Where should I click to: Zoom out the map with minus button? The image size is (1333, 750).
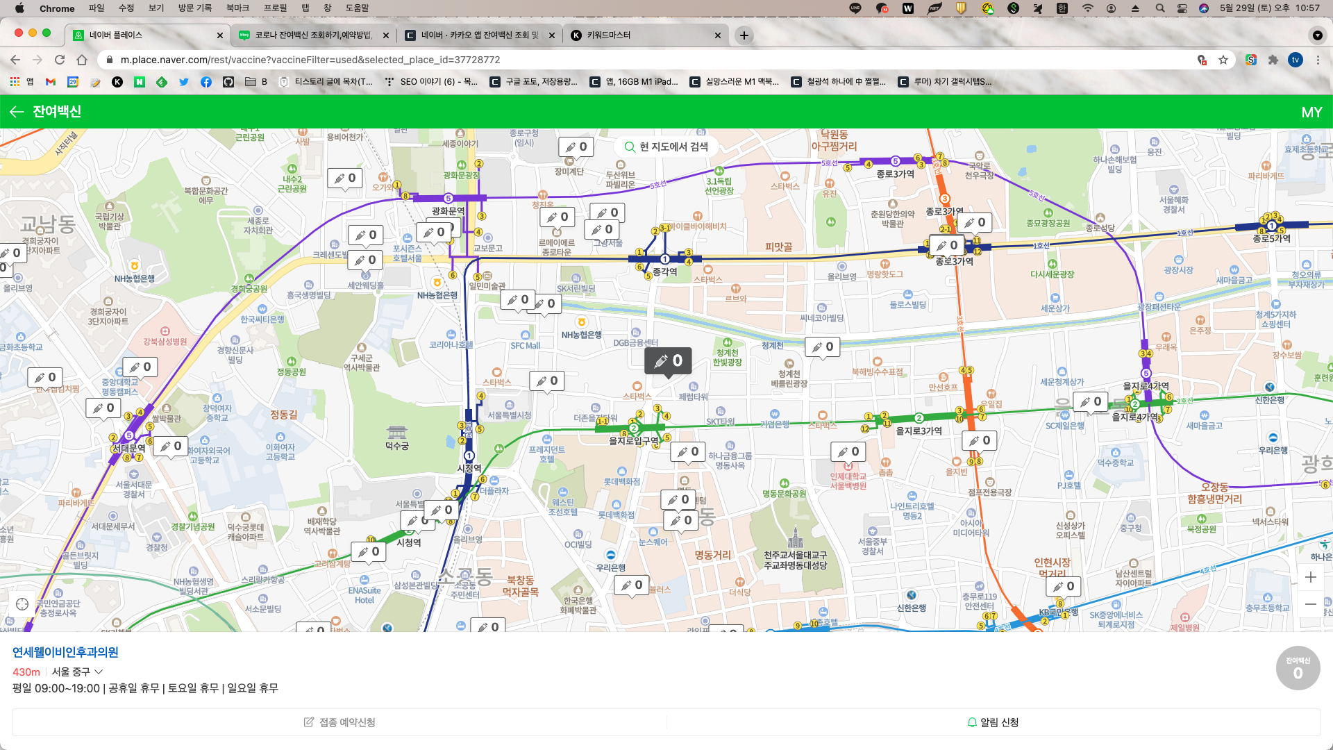click(x=1310, y=604)
